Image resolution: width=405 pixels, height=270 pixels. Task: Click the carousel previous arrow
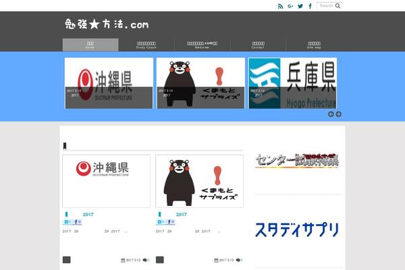(331, 114)
